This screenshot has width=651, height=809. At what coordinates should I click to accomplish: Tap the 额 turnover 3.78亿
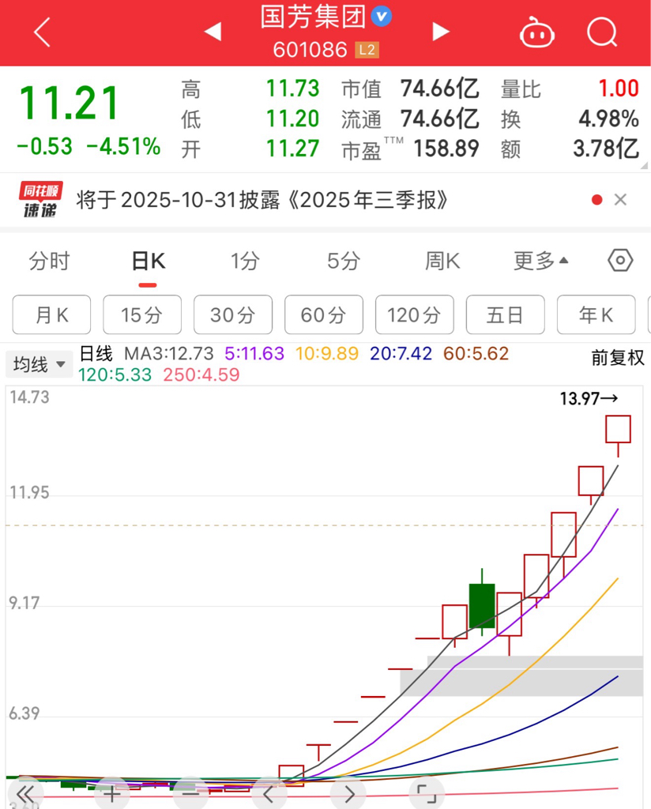click(606, 149)
